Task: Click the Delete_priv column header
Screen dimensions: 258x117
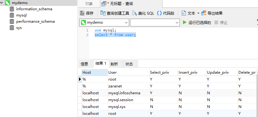Action: click(x=247, y=73)
